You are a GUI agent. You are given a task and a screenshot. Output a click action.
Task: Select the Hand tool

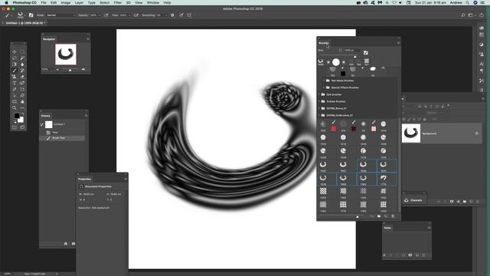[x=22, y=101]
